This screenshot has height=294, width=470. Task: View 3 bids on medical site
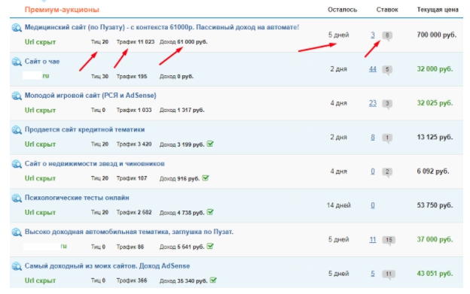(x=373, y=35)
